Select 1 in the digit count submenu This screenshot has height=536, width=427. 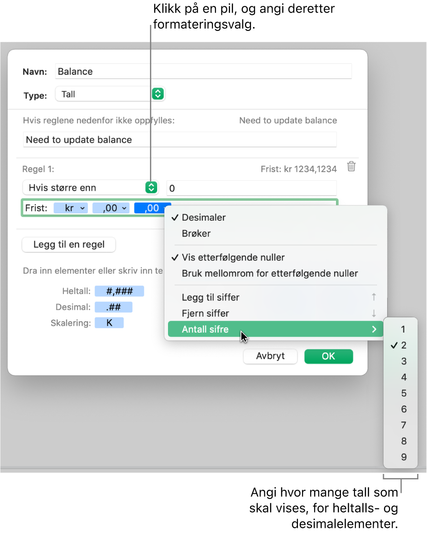401,329
